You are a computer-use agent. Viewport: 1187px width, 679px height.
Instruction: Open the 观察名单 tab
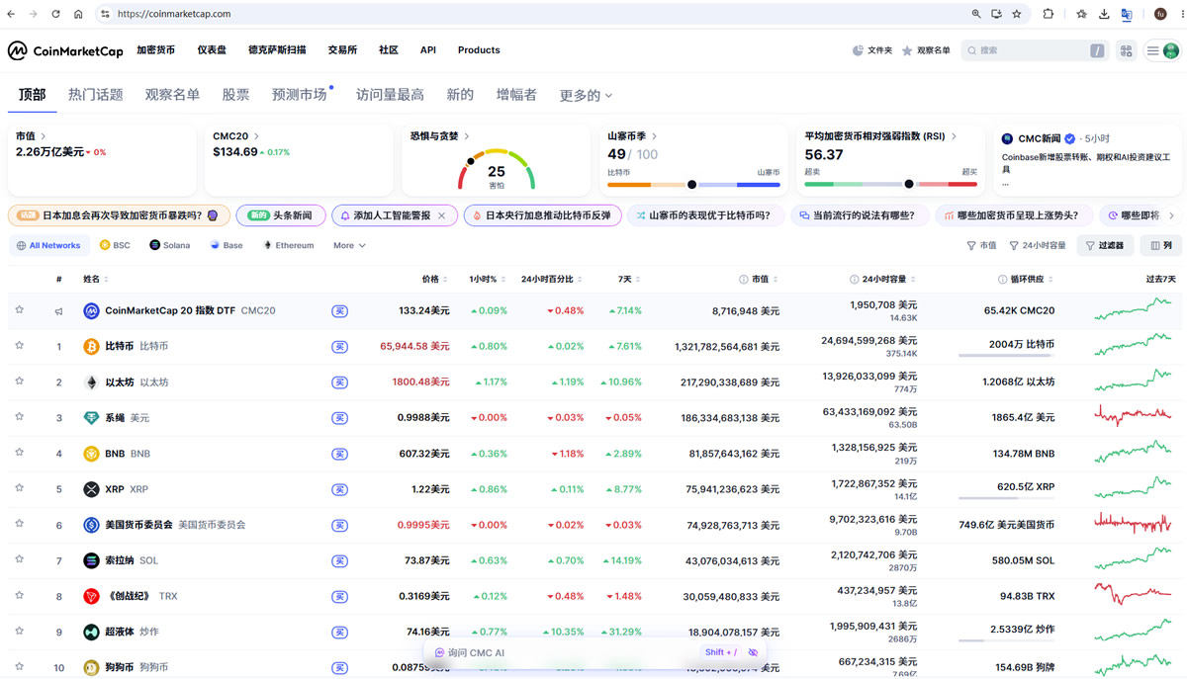(172, 95)
